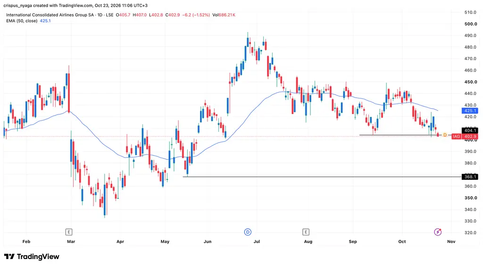Click the Jul date axis label
The width and height of the screenshot is (483, 267).
click(257, 242)
